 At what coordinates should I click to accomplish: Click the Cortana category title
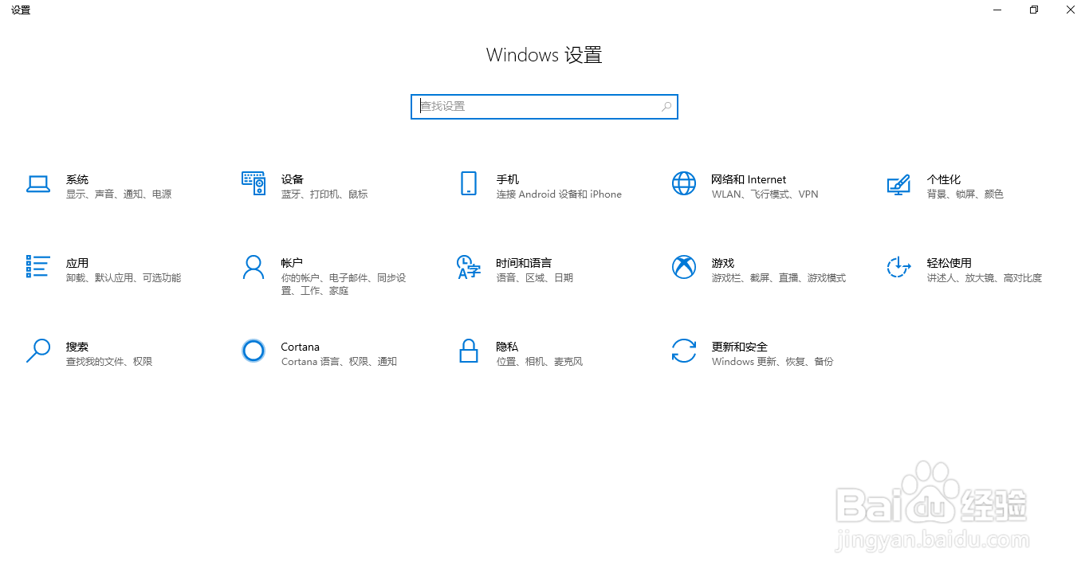pyautogui.click(x=301, y=347)
